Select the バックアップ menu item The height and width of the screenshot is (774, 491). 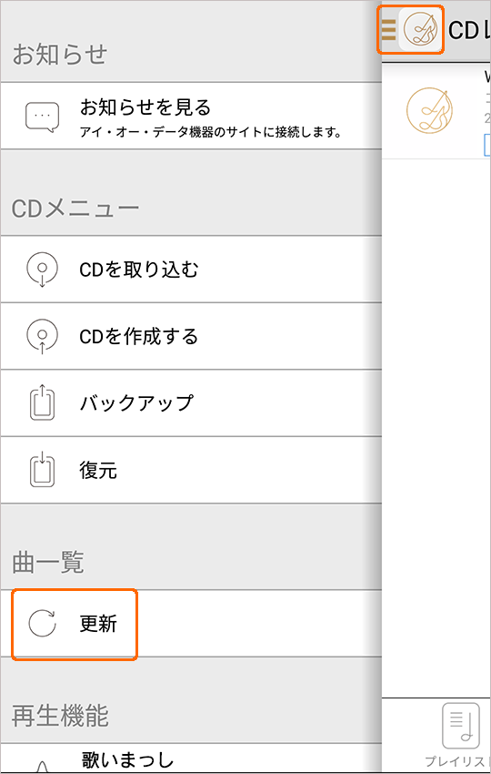point(191,403)
